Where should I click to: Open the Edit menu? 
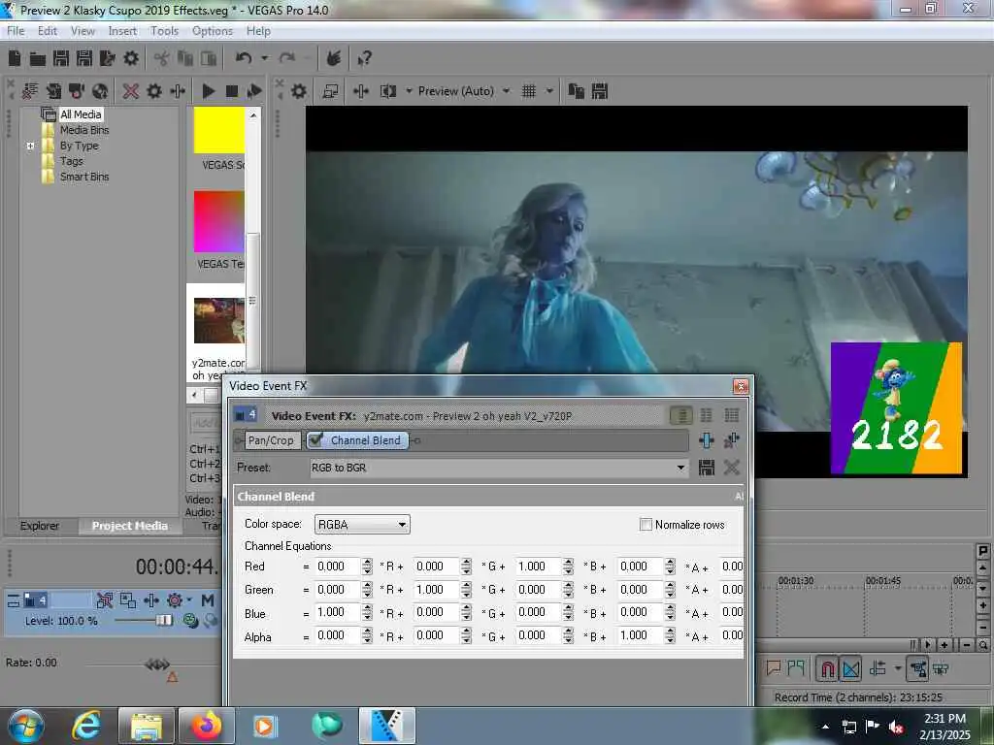47,31
